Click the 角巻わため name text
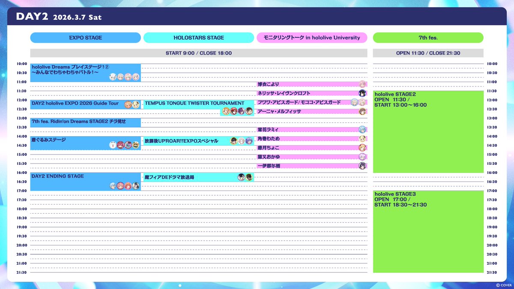514x289 pixels. (x=269, y=139)
